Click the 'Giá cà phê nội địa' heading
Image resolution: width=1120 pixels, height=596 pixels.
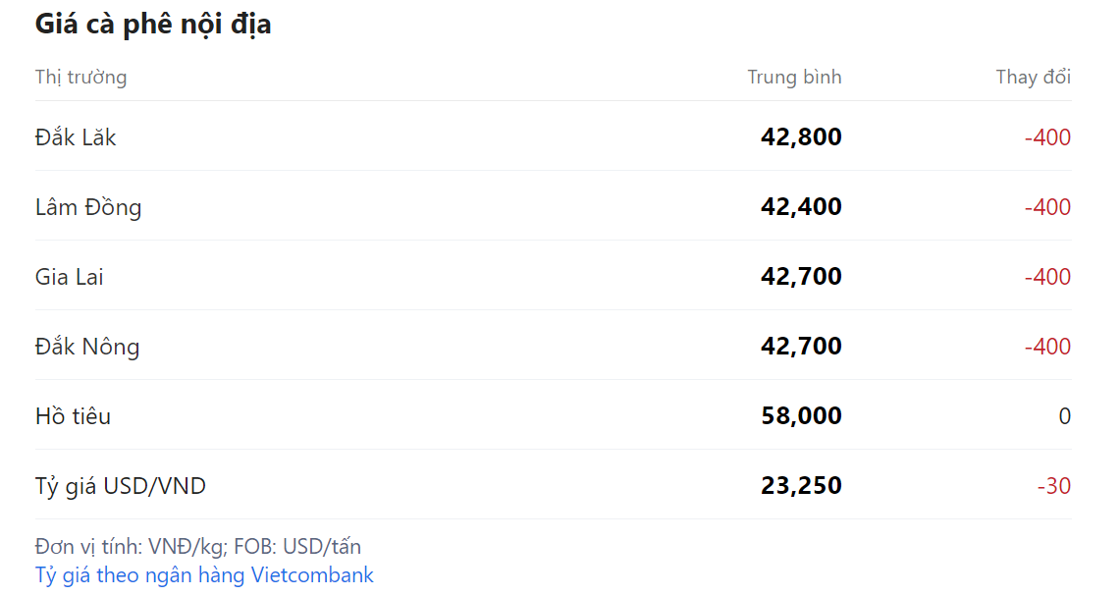[153, 25]
